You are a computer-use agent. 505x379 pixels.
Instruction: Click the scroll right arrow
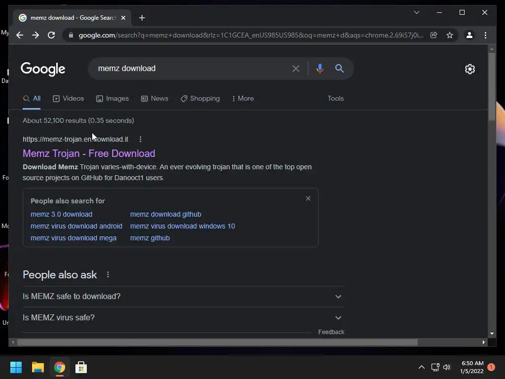(x=483, y=342)
